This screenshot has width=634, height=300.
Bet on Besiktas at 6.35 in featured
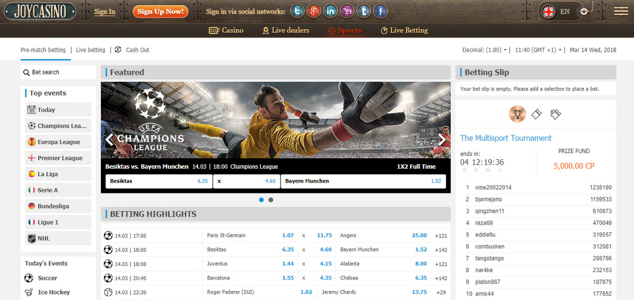tap(159, 181)
